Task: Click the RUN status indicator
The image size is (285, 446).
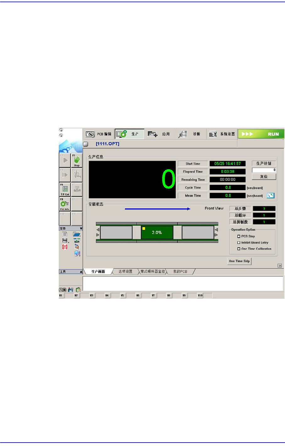Action: click(261, 134)
